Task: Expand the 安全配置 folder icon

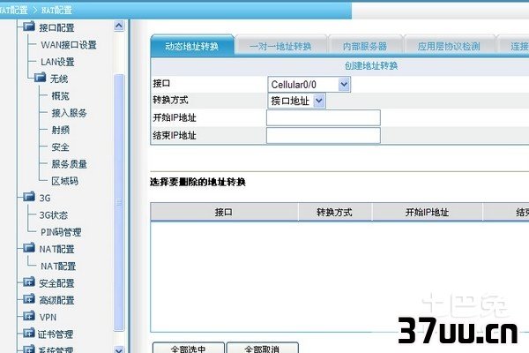Action: 29,282
